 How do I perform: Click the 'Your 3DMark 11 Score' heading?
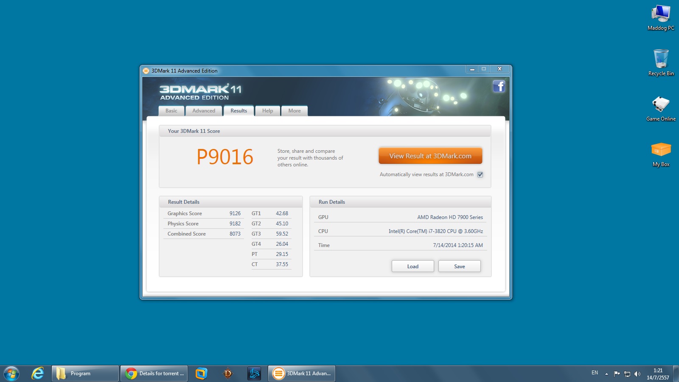tap(194, 131)
